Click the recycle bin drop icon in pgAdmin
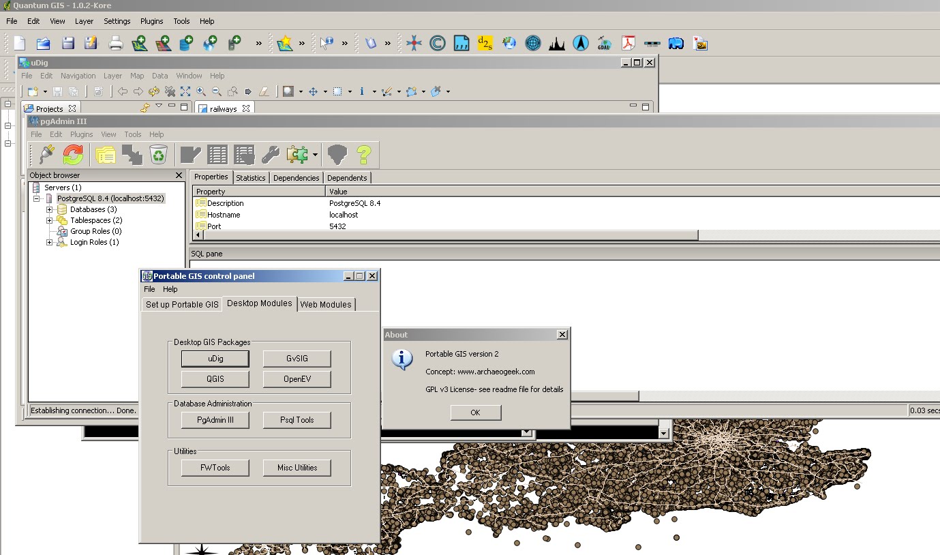The width and height of the screenshot is (940, 555). (x=158, y=155)
